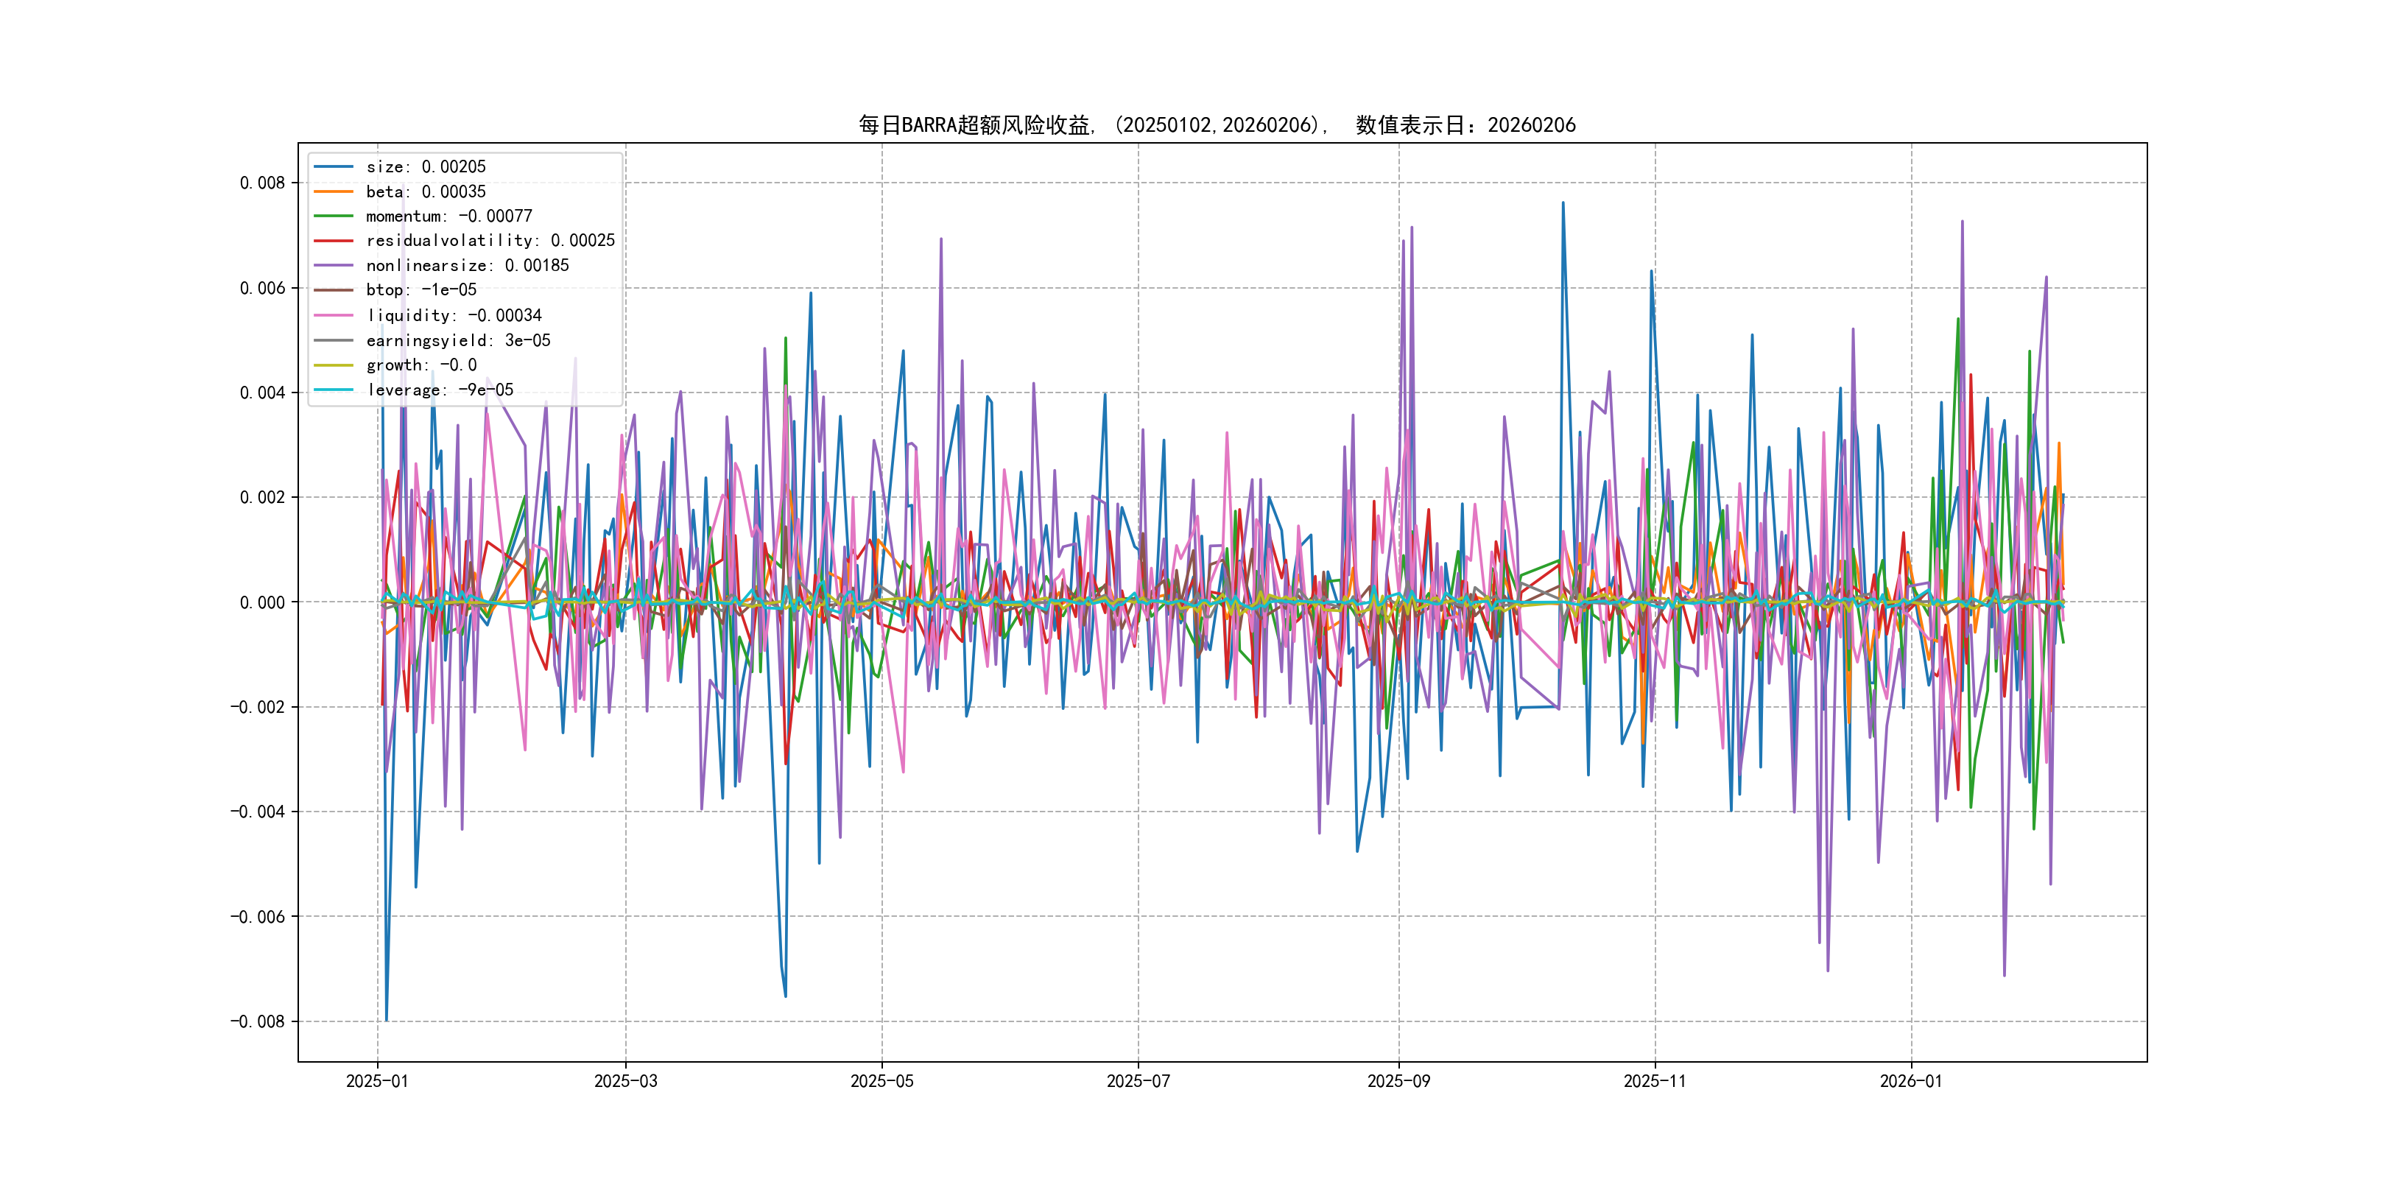Click the size legend blue line swatch

click(x=334, y=166)
